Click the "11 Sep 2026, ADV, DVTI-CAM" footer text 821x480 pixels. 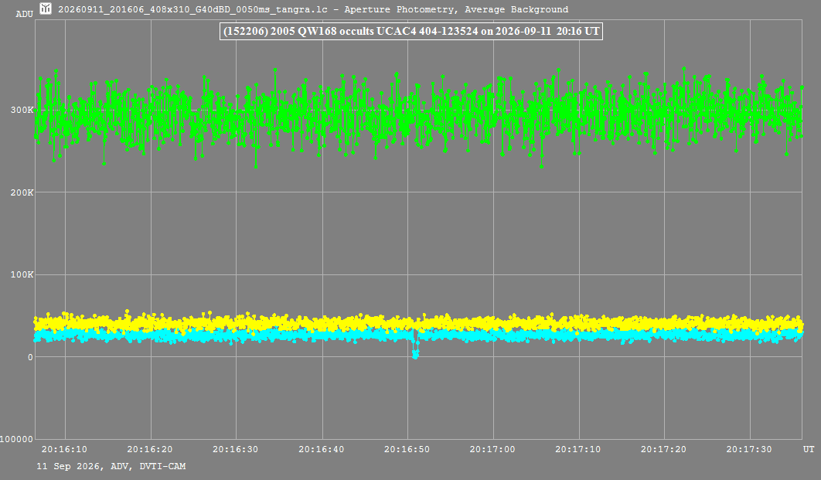[x=111, y=466]
